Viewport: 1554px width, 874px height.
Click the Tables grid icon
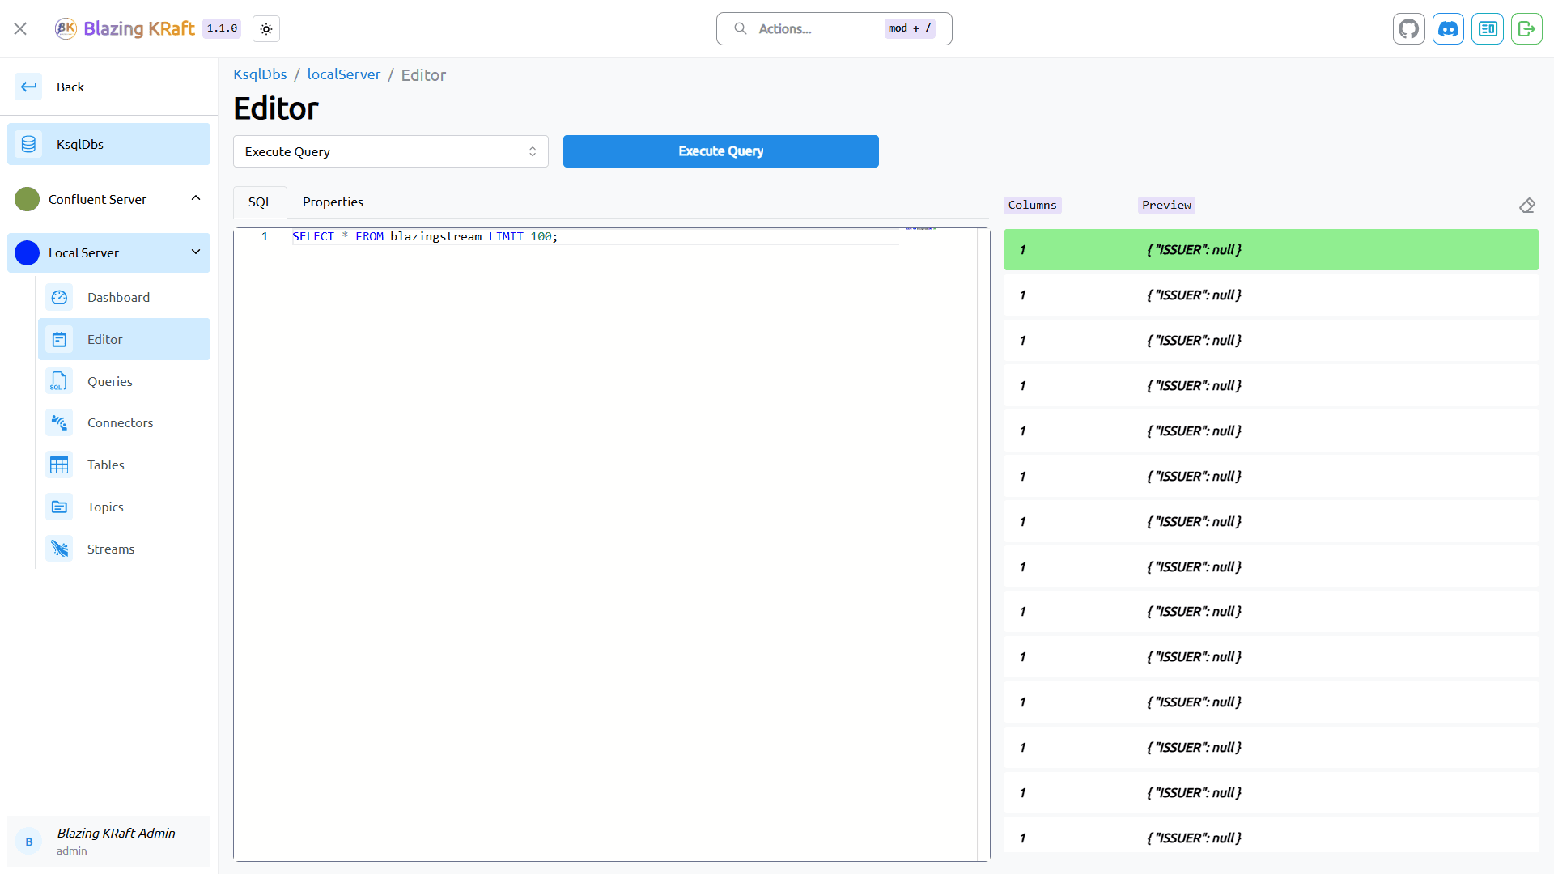pyautogui.click(x=59, y=465)
